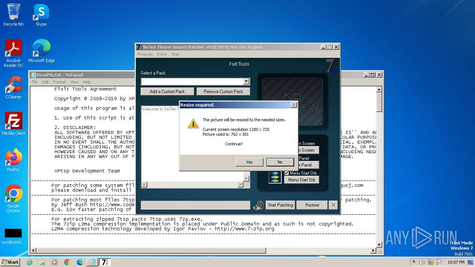Open File Explorer from taskbar

tap(42, 262)
